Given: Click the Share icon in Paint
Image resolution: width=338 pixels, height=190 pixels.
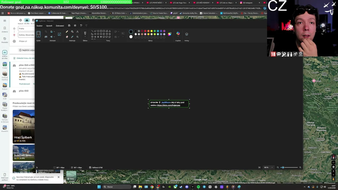Looking at the screenshot, I should pyautogui.click(x=75, y=26).
